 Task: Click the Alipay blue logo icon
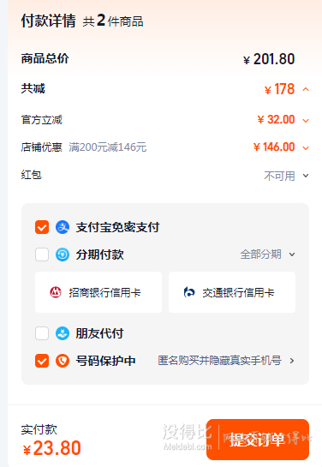[x=63, y=227]
